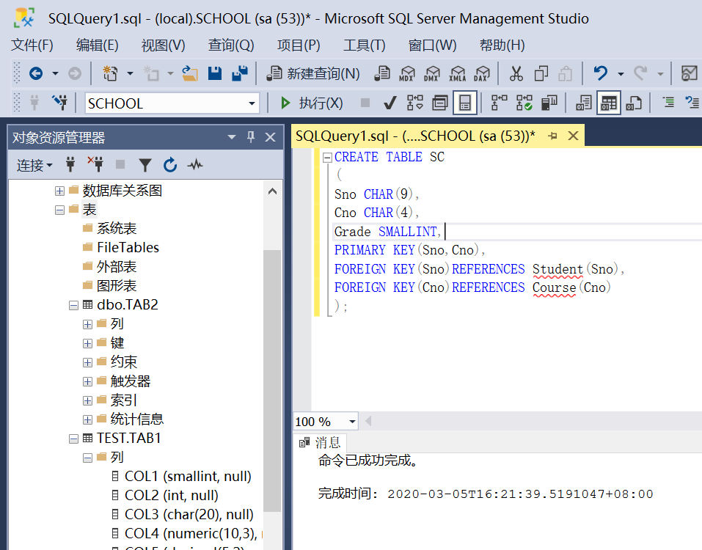Click the new project icon
702x550 pixels.
(x=110, y=73)
